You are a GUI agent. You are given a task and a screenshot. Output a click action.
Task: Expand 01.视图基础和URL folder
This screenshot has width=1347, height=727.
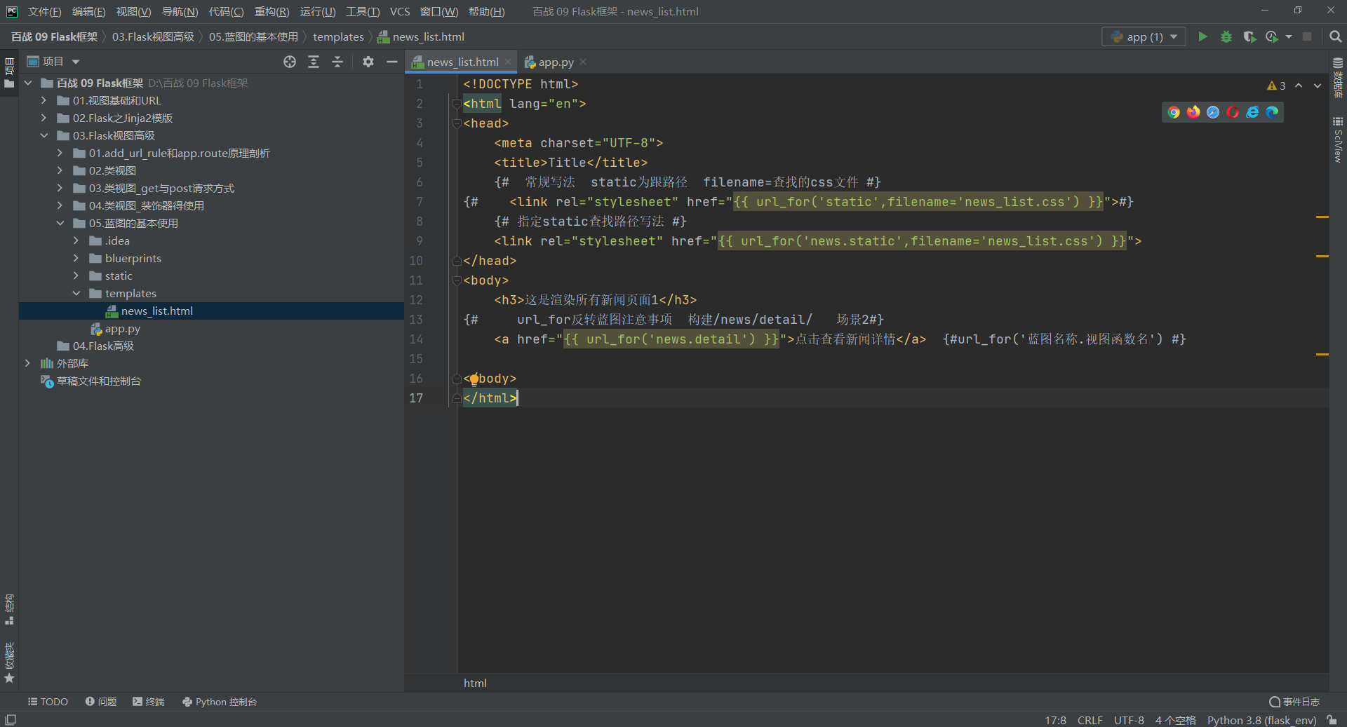(x=43, y=101)
